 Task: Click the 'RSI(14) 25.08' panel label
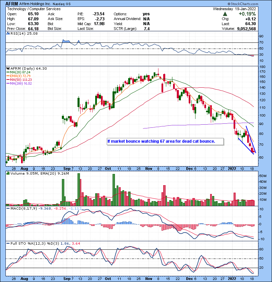coord(24,33)
